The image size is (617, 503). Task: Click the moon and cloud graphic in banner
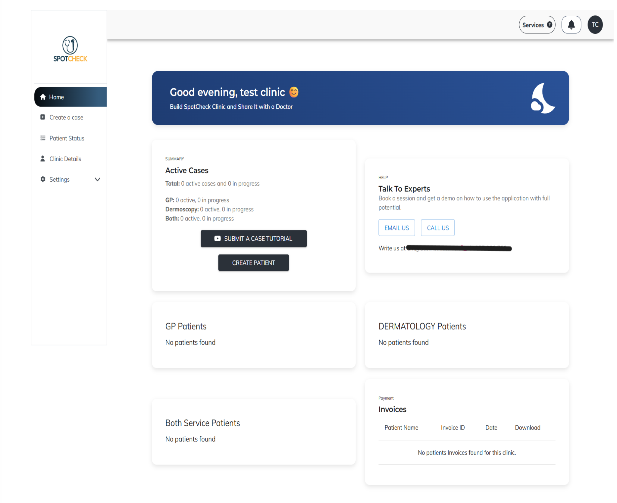(543, 98)
